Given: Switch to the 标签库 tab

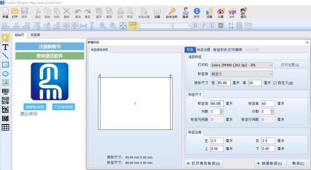Looking at the screenshot, I should [35, 35].
